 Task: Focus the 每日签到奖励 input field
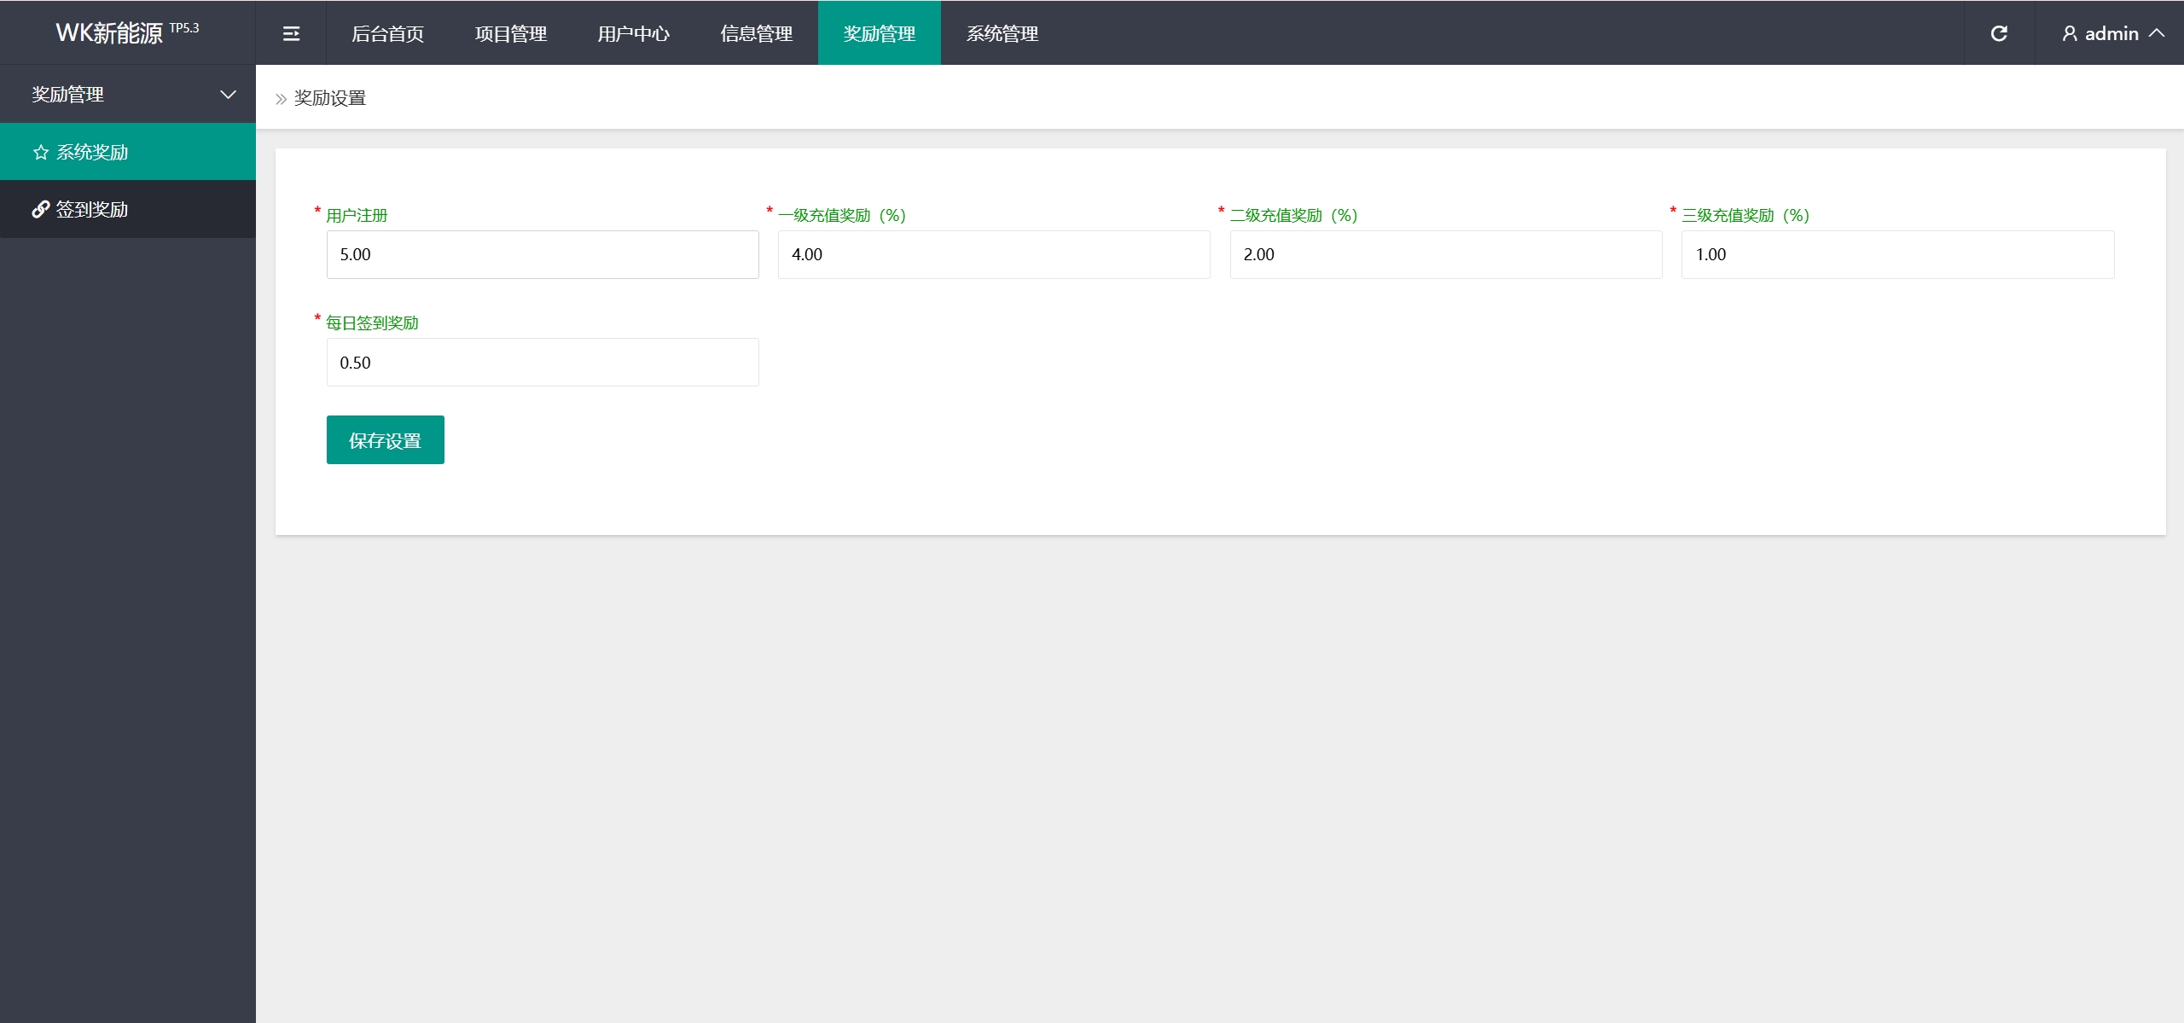point(542,363)
